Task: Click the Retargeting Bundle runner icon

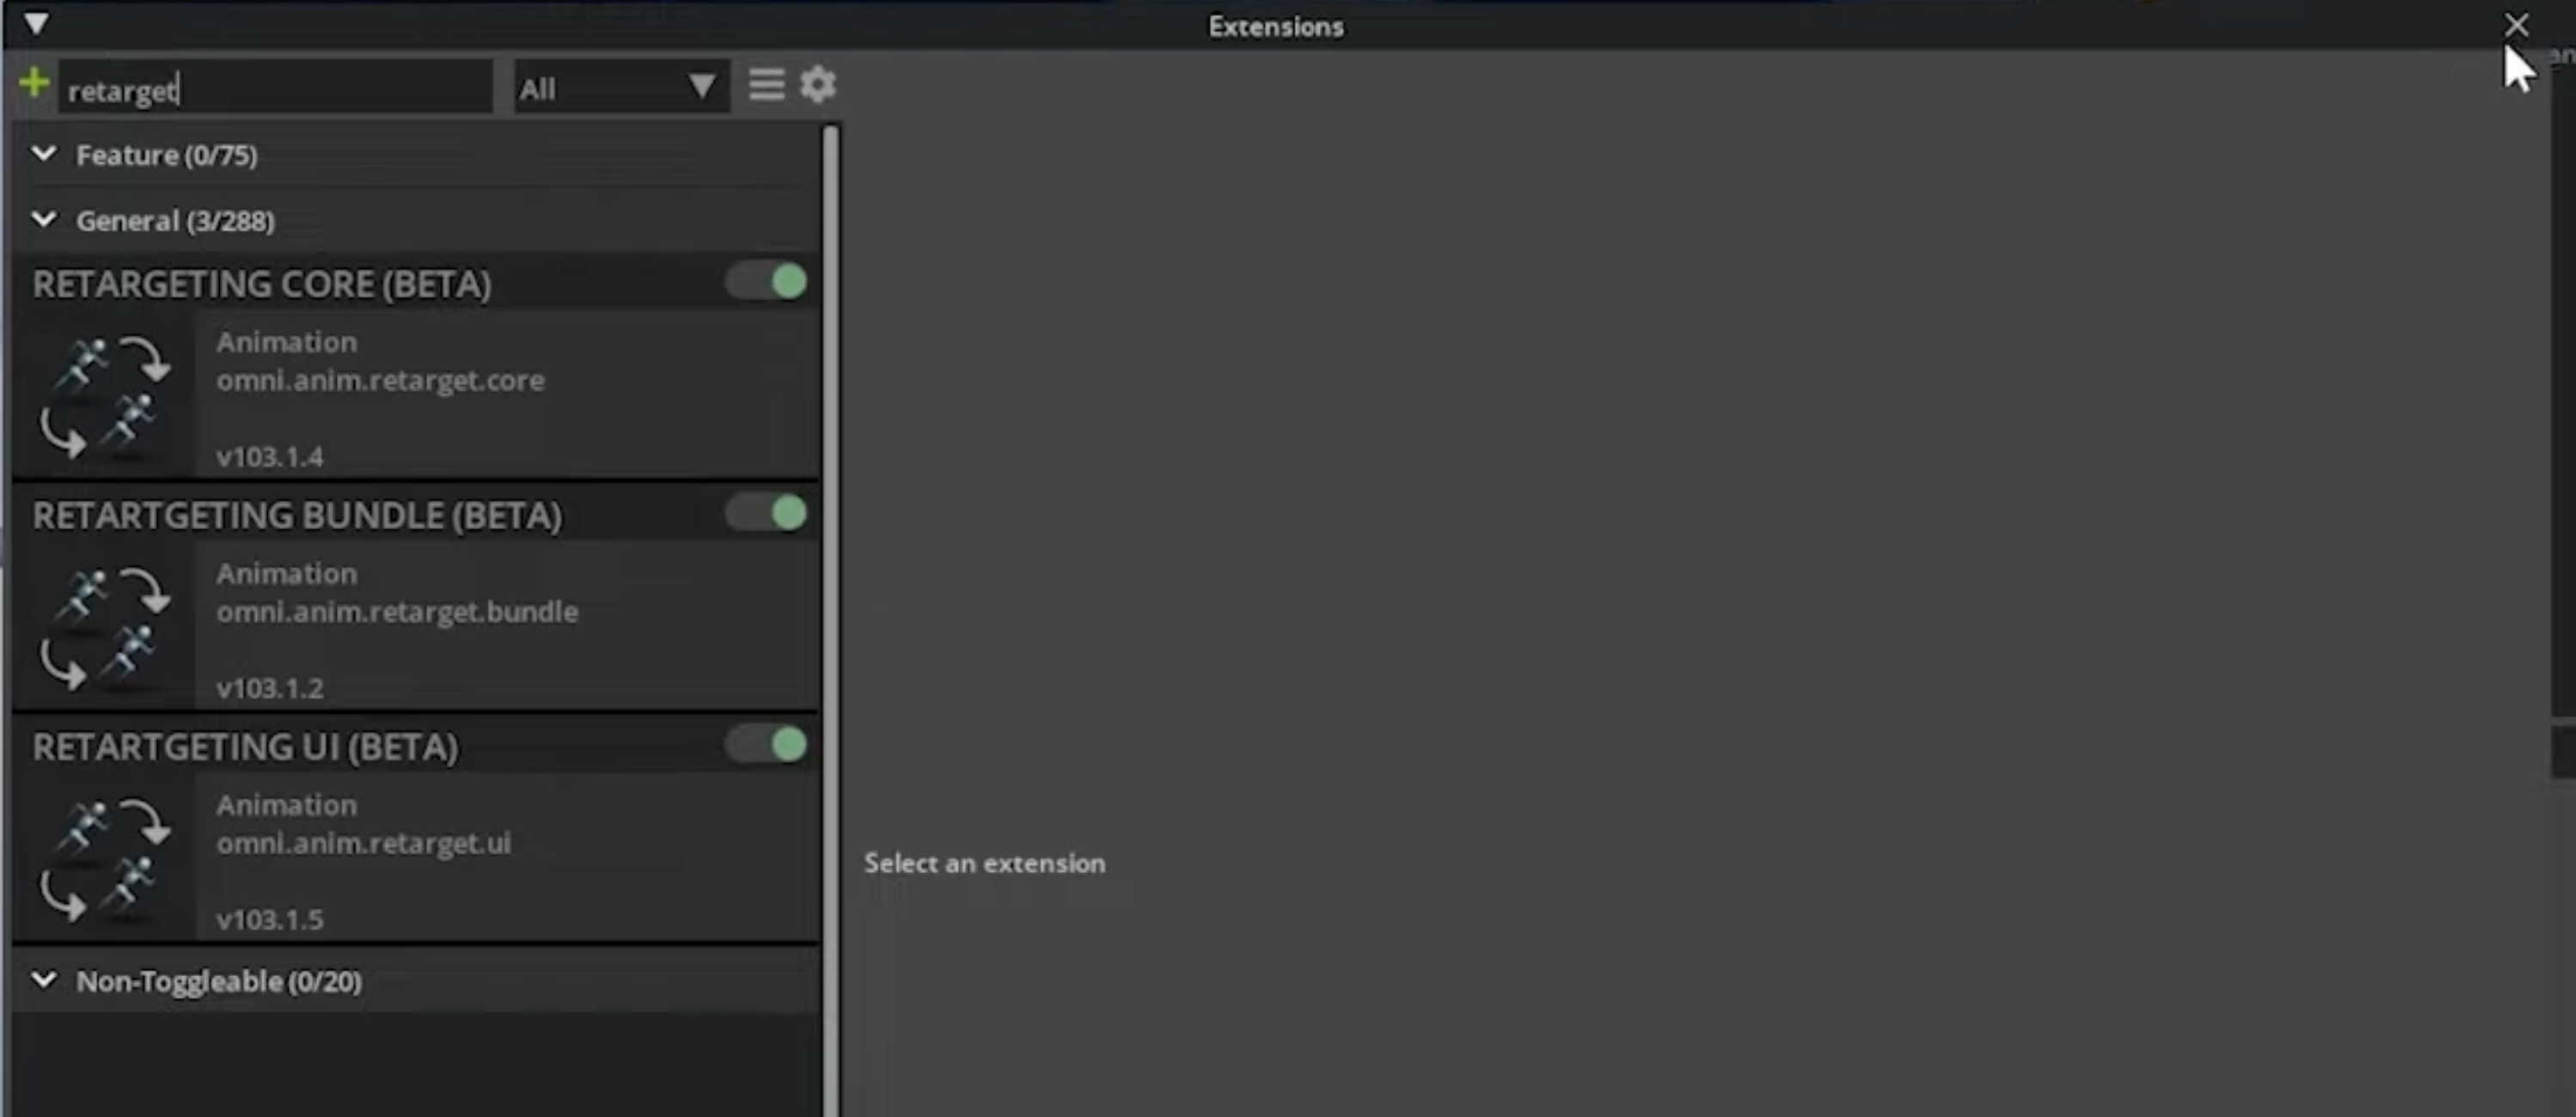Action: 104,627
